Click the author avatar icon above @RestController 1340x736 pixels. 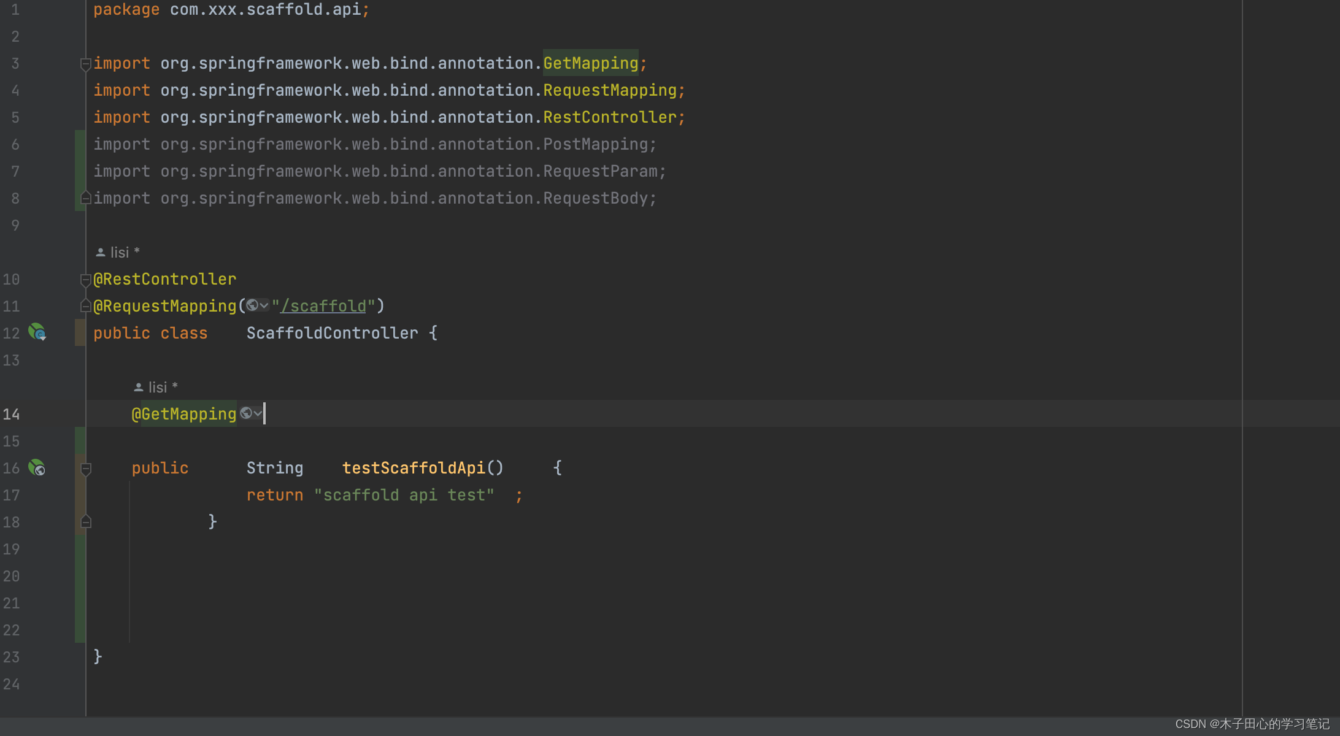pyautogui.click(x=100, y=251)
